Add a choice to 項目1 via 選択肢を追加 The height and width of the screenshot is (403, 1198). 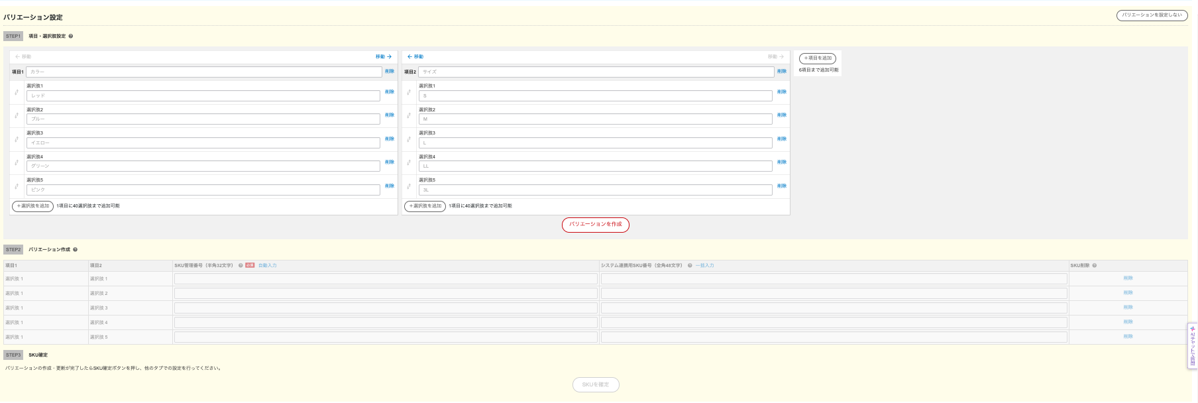(33, 207)
